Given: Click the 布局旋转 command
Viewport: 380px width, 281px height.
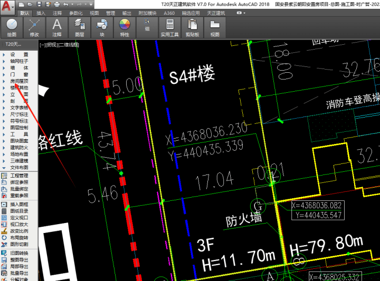Looking at the screenshot, I should tap(19, 238).
